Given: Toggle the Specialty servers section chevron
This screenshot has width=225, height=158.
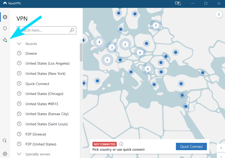Looking at the screenshot, I should (19, 154).
